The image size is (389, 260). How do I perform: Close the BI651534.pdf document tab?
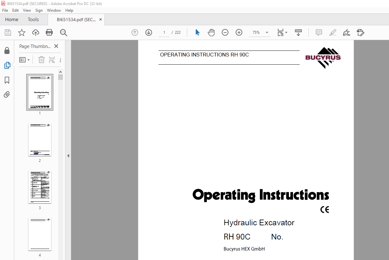click(x=101, y=20)
